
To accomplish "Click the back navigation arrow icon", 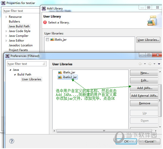I will (140, 64).
